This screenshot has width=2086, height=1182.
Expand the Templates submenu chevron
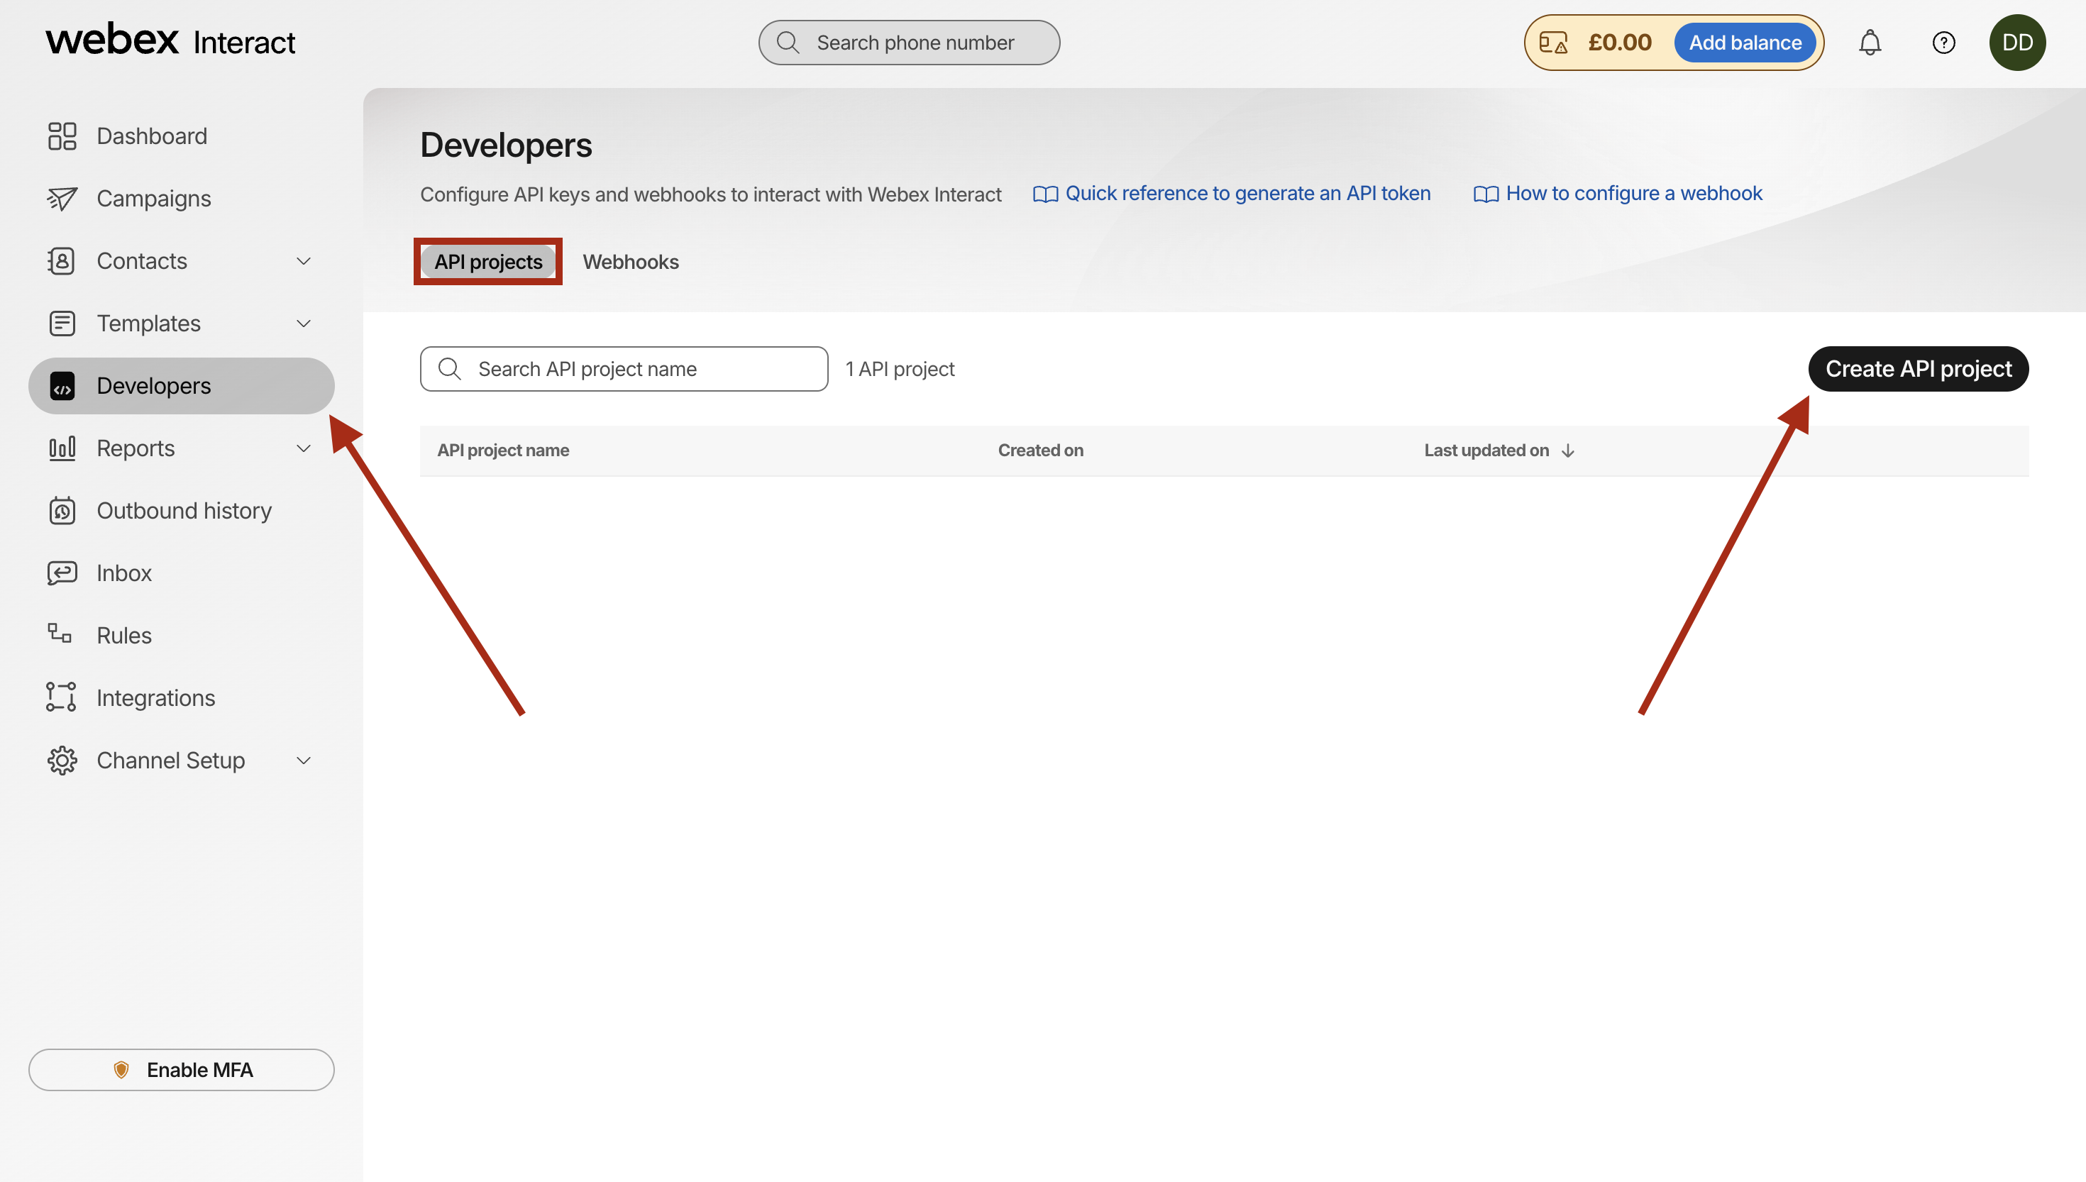click(304, 323)
